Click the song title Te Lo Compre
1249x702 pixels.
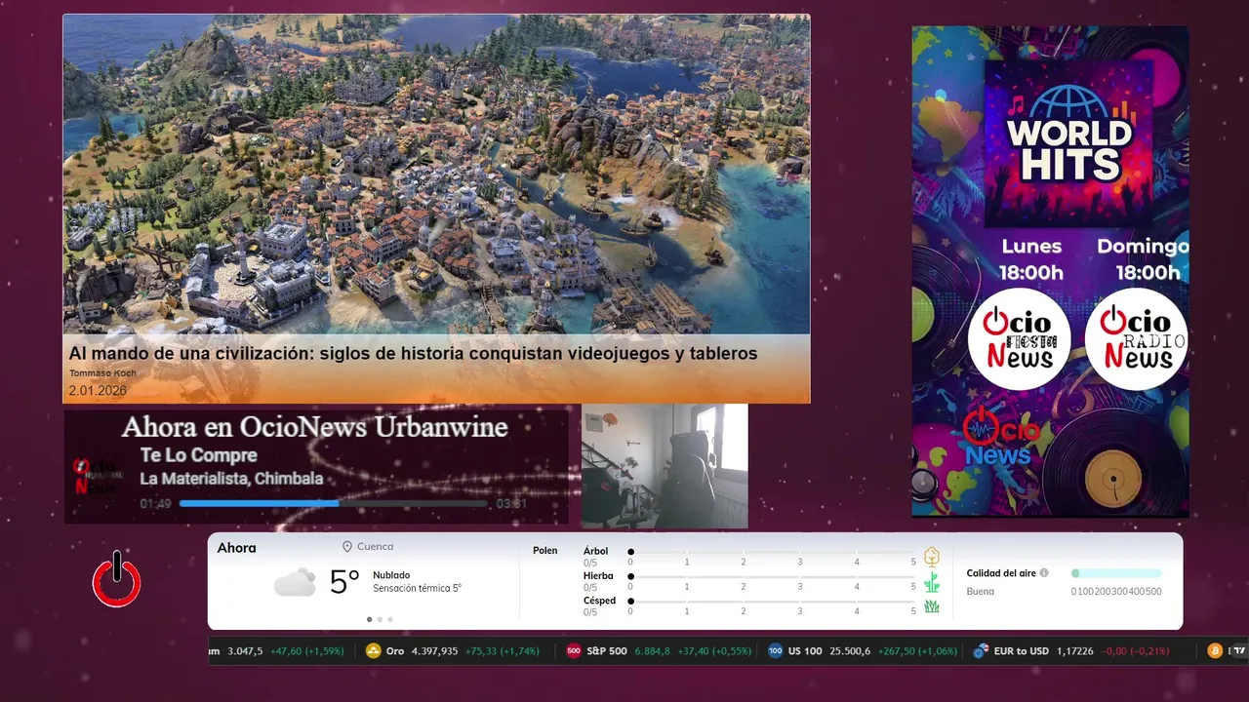199,455
